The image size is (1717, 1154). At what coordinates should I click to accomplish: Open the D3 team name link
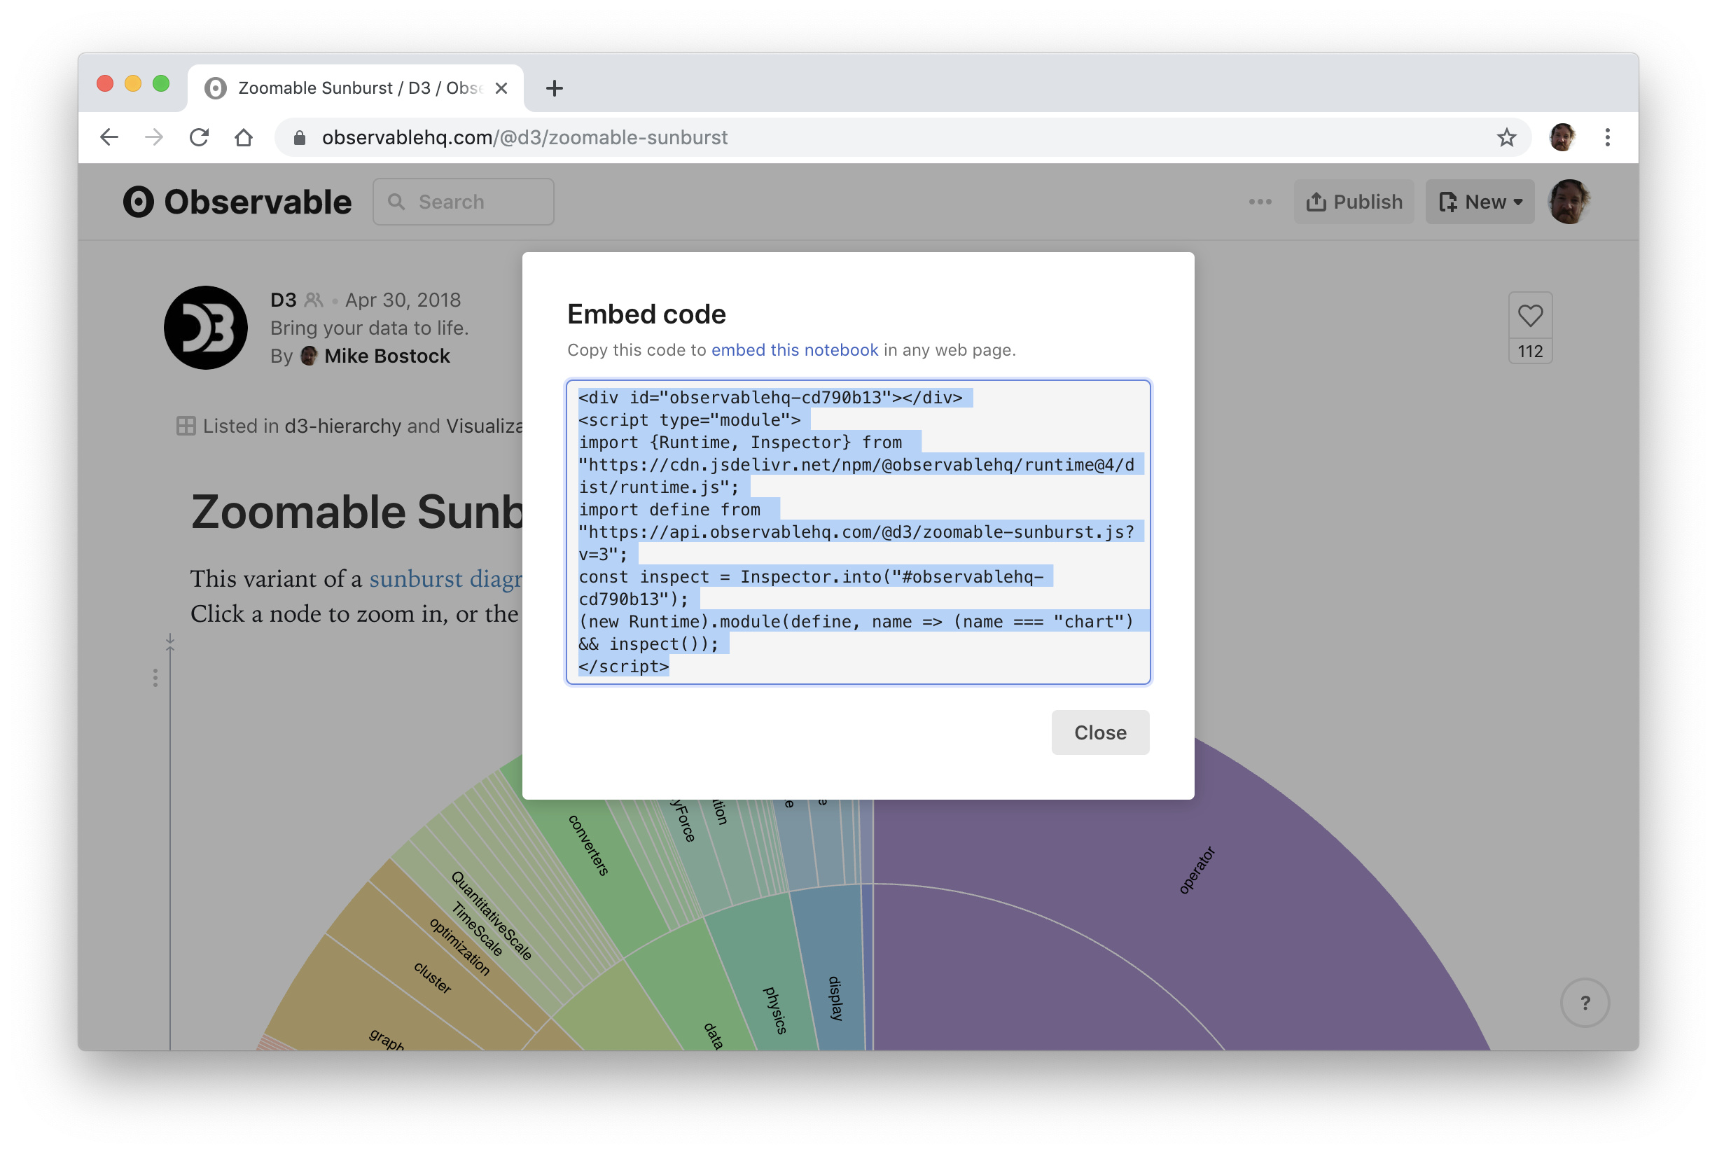click(284, 300)
